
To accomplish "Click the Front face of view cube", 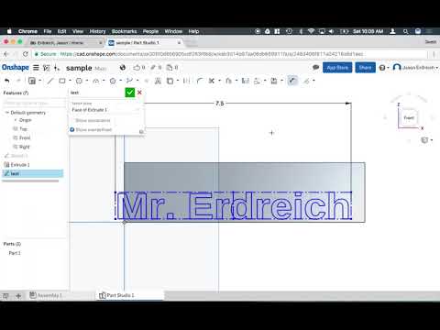I will pyautogui.click(x=409, y=118).
